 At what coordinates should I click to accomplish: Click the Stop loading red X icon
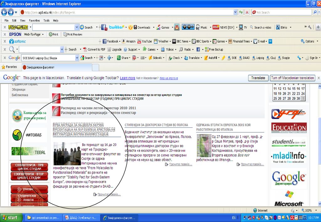point(247,12)
